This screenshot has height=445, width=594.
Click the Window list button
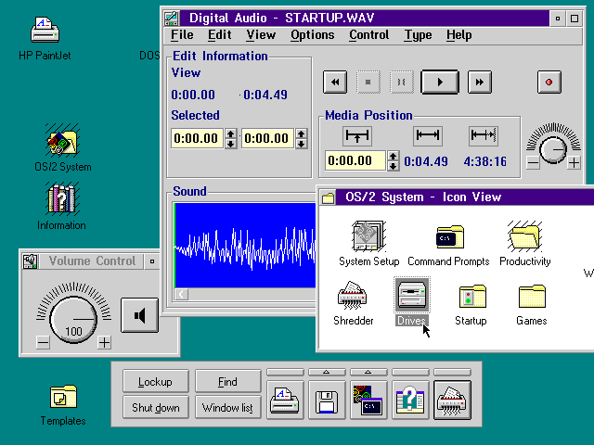click(227, 407)
